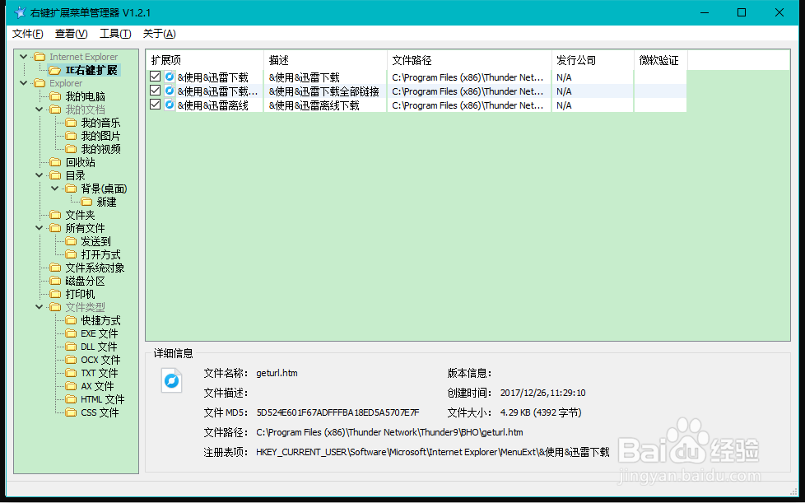Click the geturl.htm file icon in details

(171, 380)
